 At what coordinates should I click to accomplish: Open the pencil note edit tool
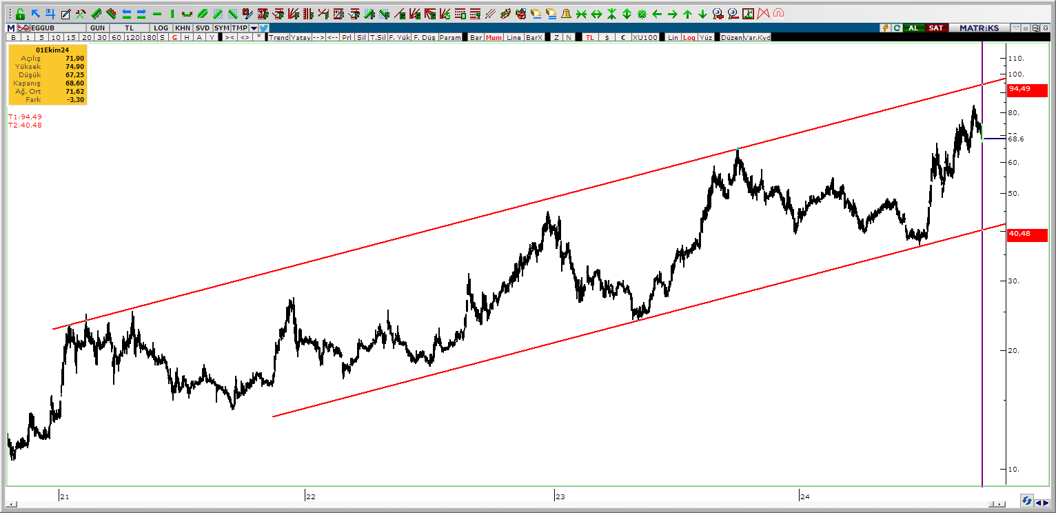[65, 14]
